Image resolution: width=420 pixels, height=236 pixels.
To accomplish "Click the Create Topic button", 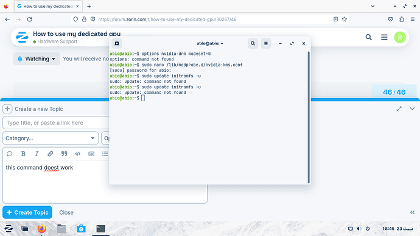I will (x=27, y=212).
